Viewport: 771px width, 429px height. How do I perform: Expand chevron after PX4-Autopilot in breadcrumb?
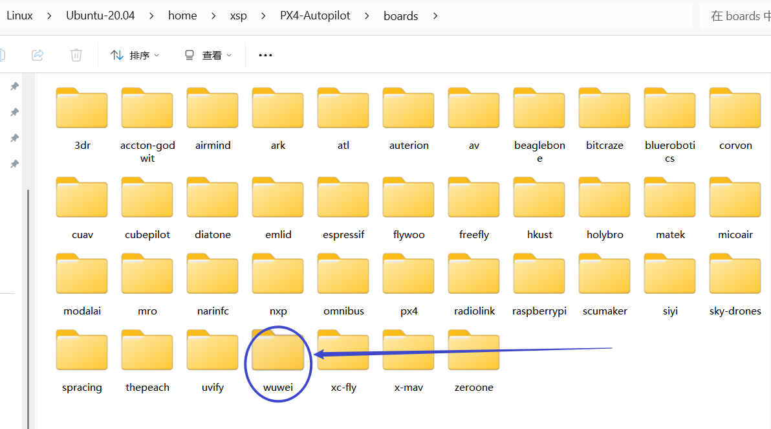click(x=367, y=16)
